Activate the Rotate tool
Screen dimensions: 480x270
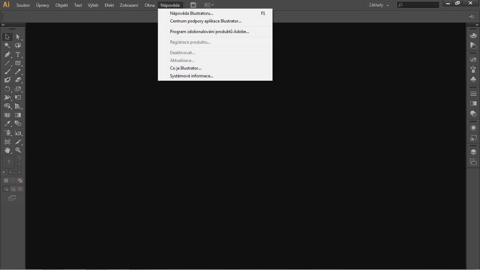point(7,89)
